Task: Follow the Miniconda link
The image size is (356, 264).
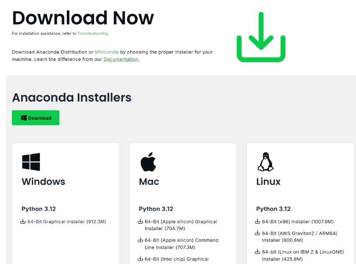Action: (x=107, y=52)
